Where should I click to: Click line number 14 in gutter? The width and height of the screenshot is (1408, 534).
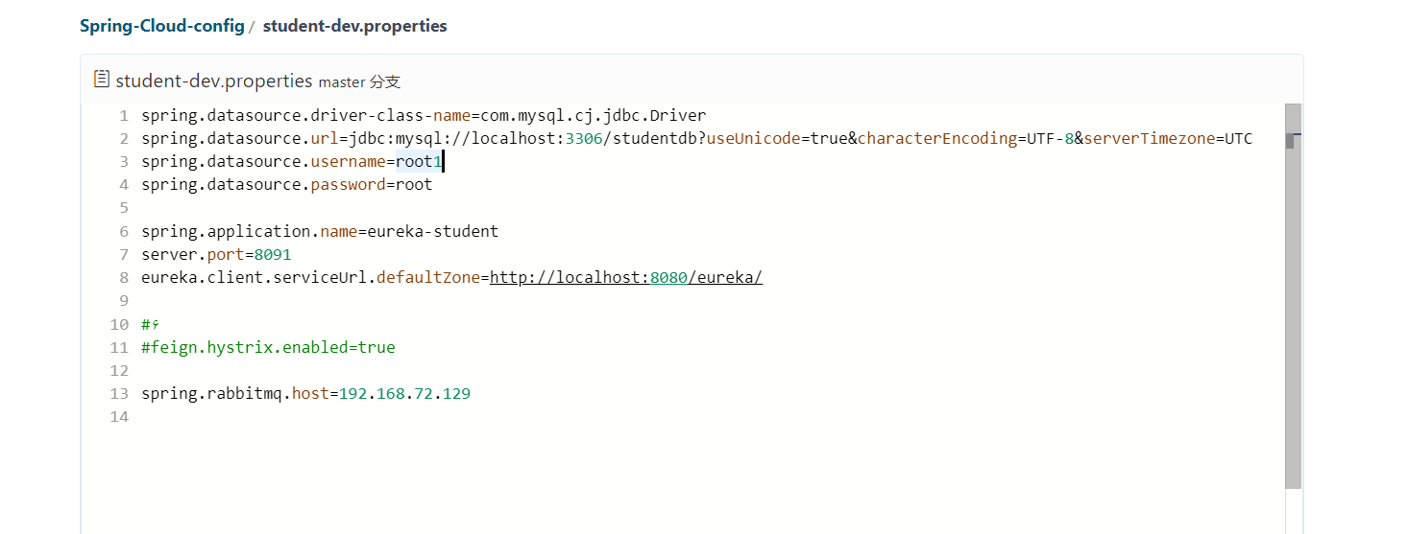[x=119, y=417]
